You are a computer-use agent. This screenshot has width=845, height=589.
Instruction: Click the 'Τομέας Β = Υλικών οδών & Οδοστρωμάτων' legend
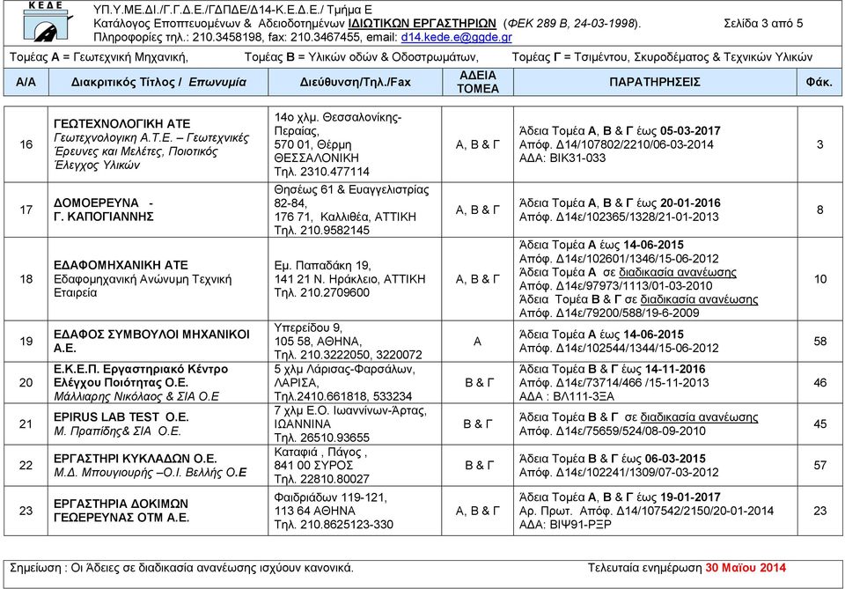(x=362, y=57)
